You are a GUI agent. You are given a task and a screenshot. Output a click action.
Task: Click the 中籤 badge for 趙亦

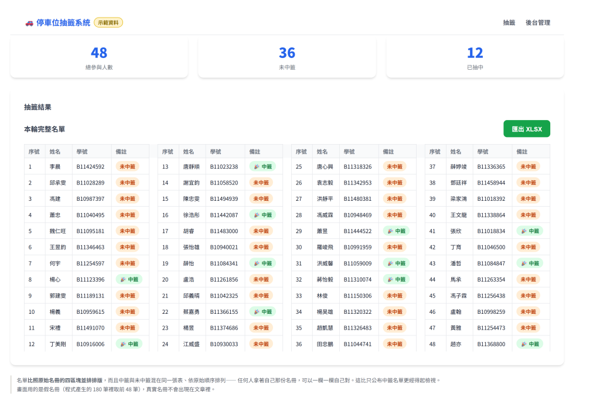coord(530,344)
